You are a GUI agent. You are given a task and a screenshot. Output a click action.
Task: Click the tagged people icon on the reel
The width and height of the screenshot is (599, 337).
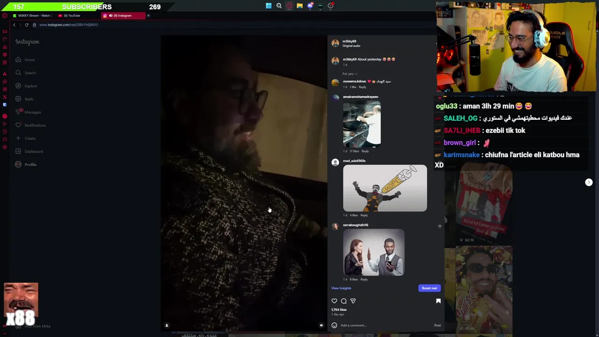click(167, 325)
